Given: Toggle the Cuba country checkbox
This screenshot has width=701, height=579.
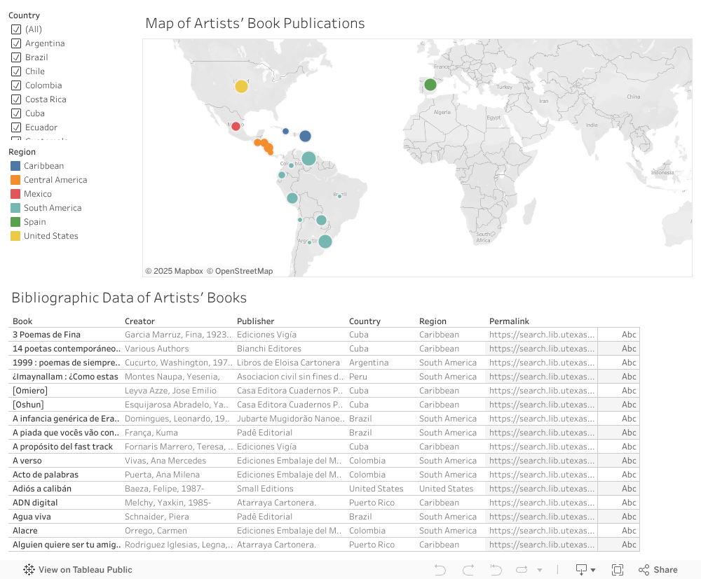Looking at the screenshot, I should 16,113.
